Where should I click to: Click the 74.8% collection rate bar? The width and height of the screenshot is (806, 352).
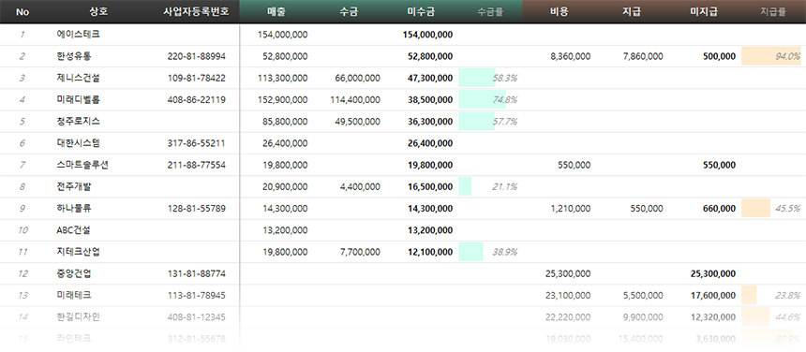point(482,99)
